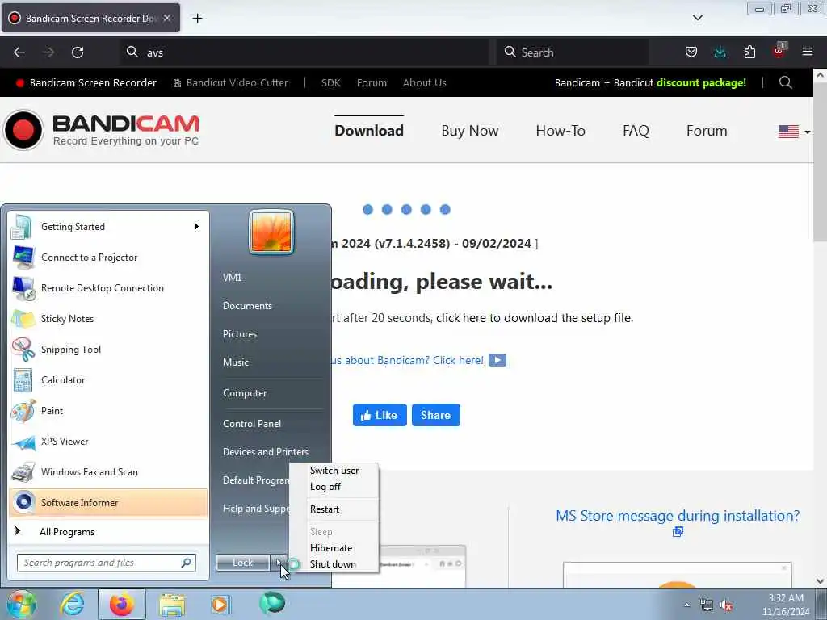Click site search magnifier in black bar

click(785, 82)
